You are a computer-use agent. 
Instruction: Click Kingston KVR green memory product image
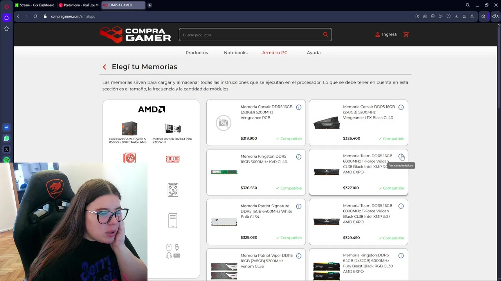pyautogui.click(x=224, y=172)
